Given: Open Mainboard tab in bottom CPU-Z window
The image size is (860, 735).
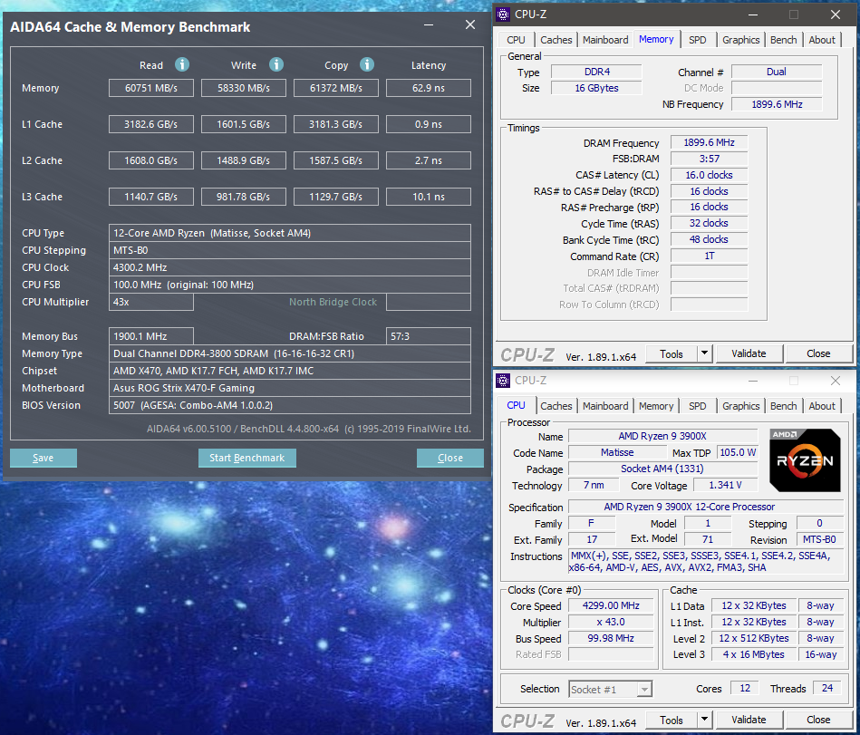Looking at the screenshot, I should 605,406.
